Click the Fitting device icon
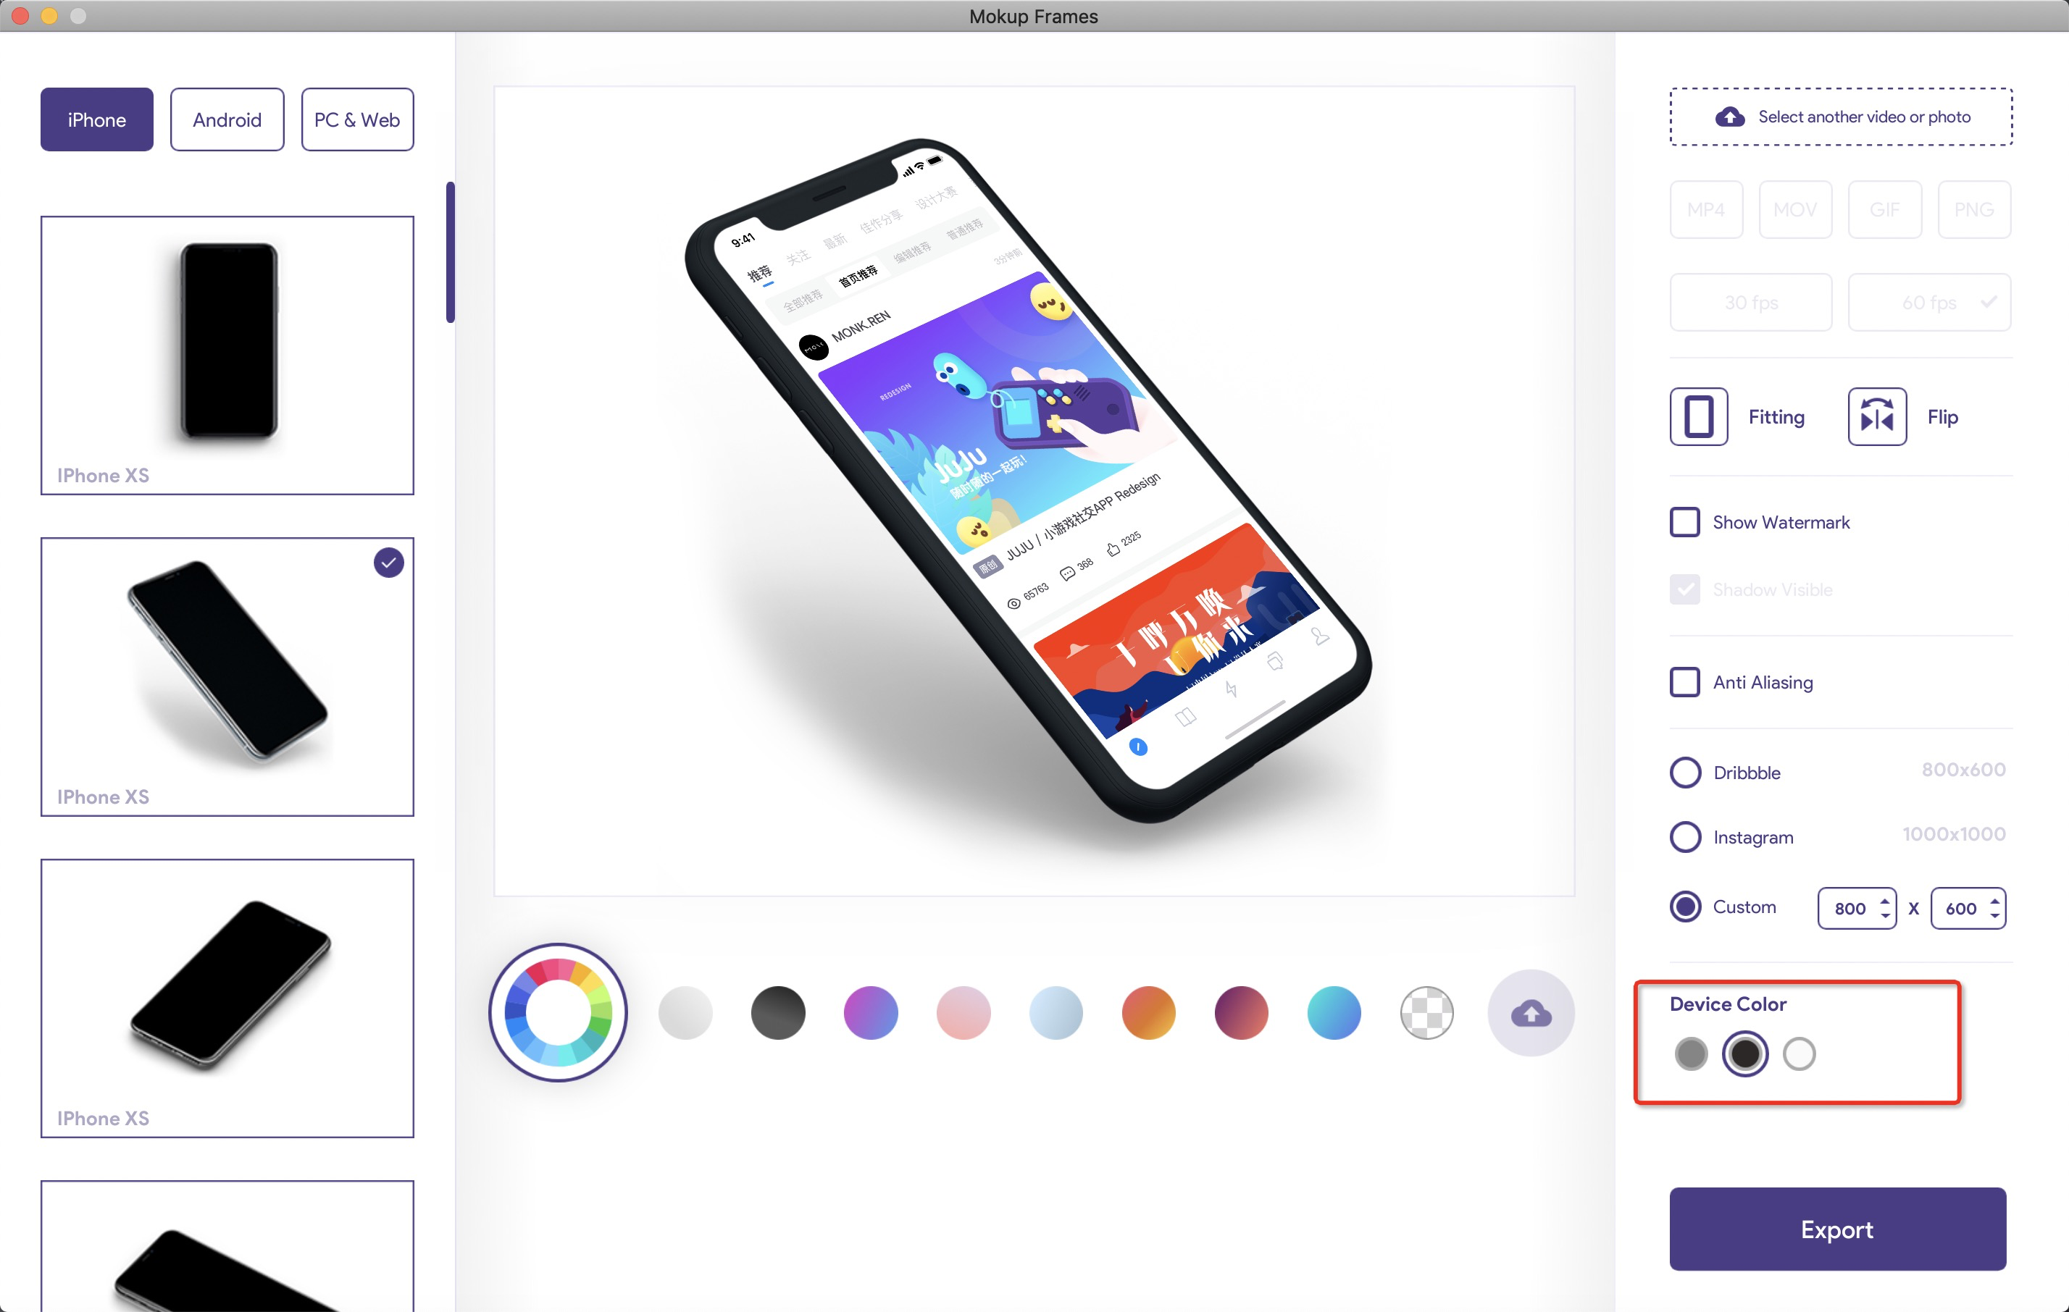 (x=1699, y=417)
